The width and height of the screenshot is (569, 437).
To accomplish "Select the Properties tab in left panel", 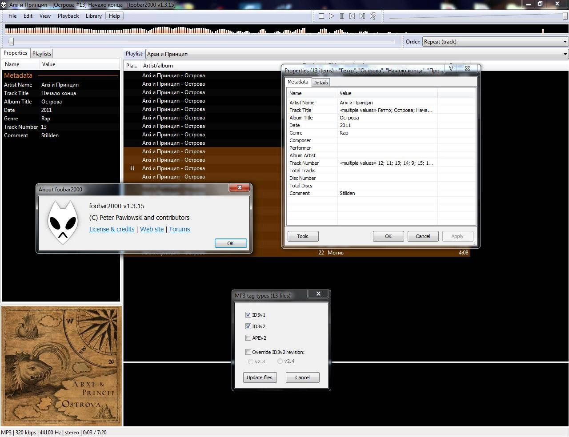I will click(16, 53).
